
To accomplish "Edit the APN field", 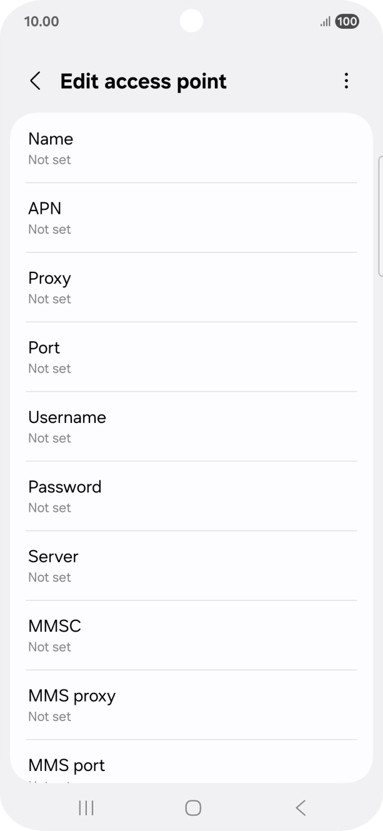I will (191, 217).
